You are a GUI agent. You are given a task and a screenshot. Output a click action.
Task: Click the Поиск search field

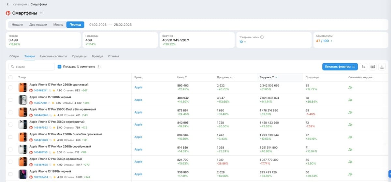[32, 67]
